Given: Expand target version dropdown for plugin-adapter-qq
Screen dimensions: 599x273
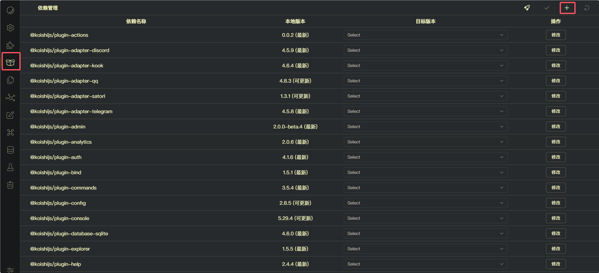Looking at the screenshot, I should [425, 81].
